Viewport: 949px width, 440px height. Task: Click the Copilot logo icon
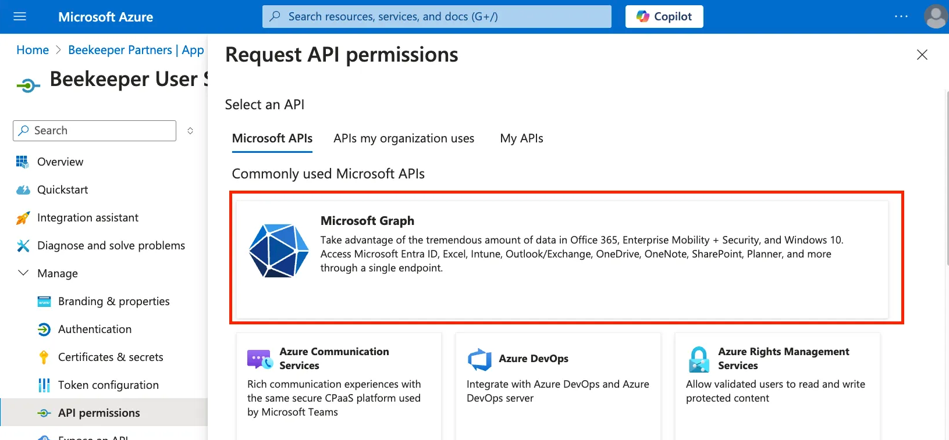pos(642,16)
